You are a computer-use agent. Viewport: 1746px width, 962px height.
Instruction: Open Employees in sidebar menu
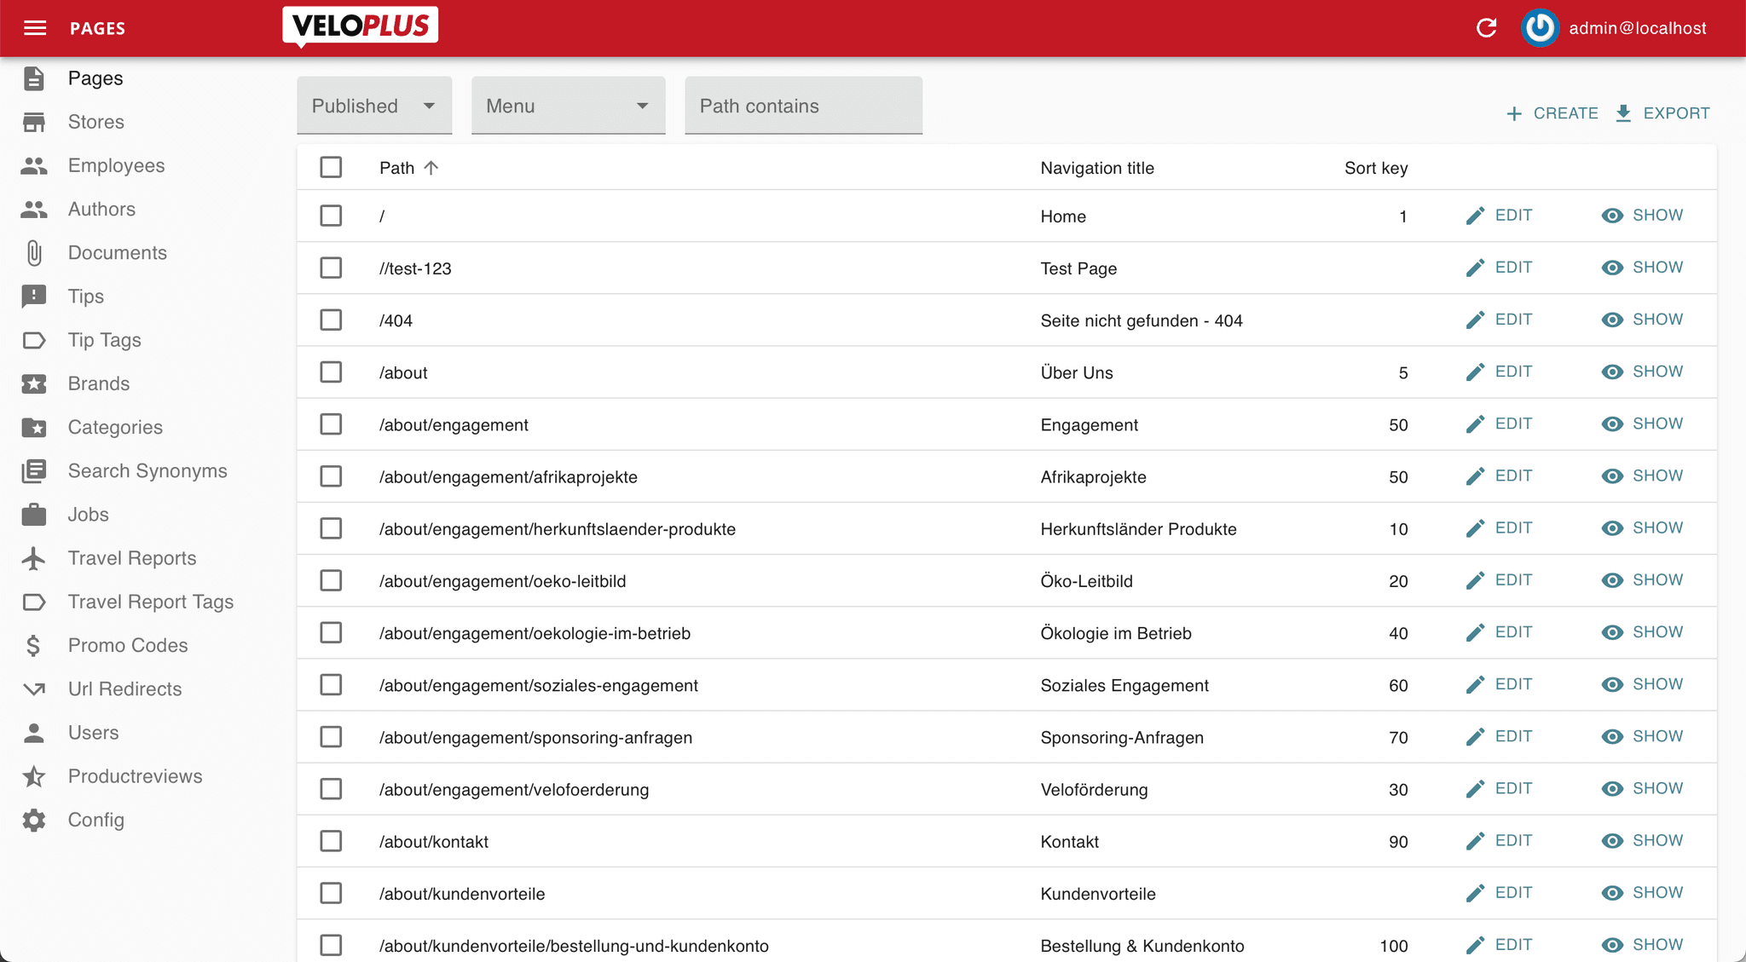[116, 165]
